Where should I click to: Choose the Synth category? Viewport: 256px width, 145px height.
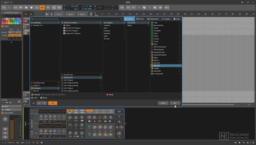click(x=114, y=36)
